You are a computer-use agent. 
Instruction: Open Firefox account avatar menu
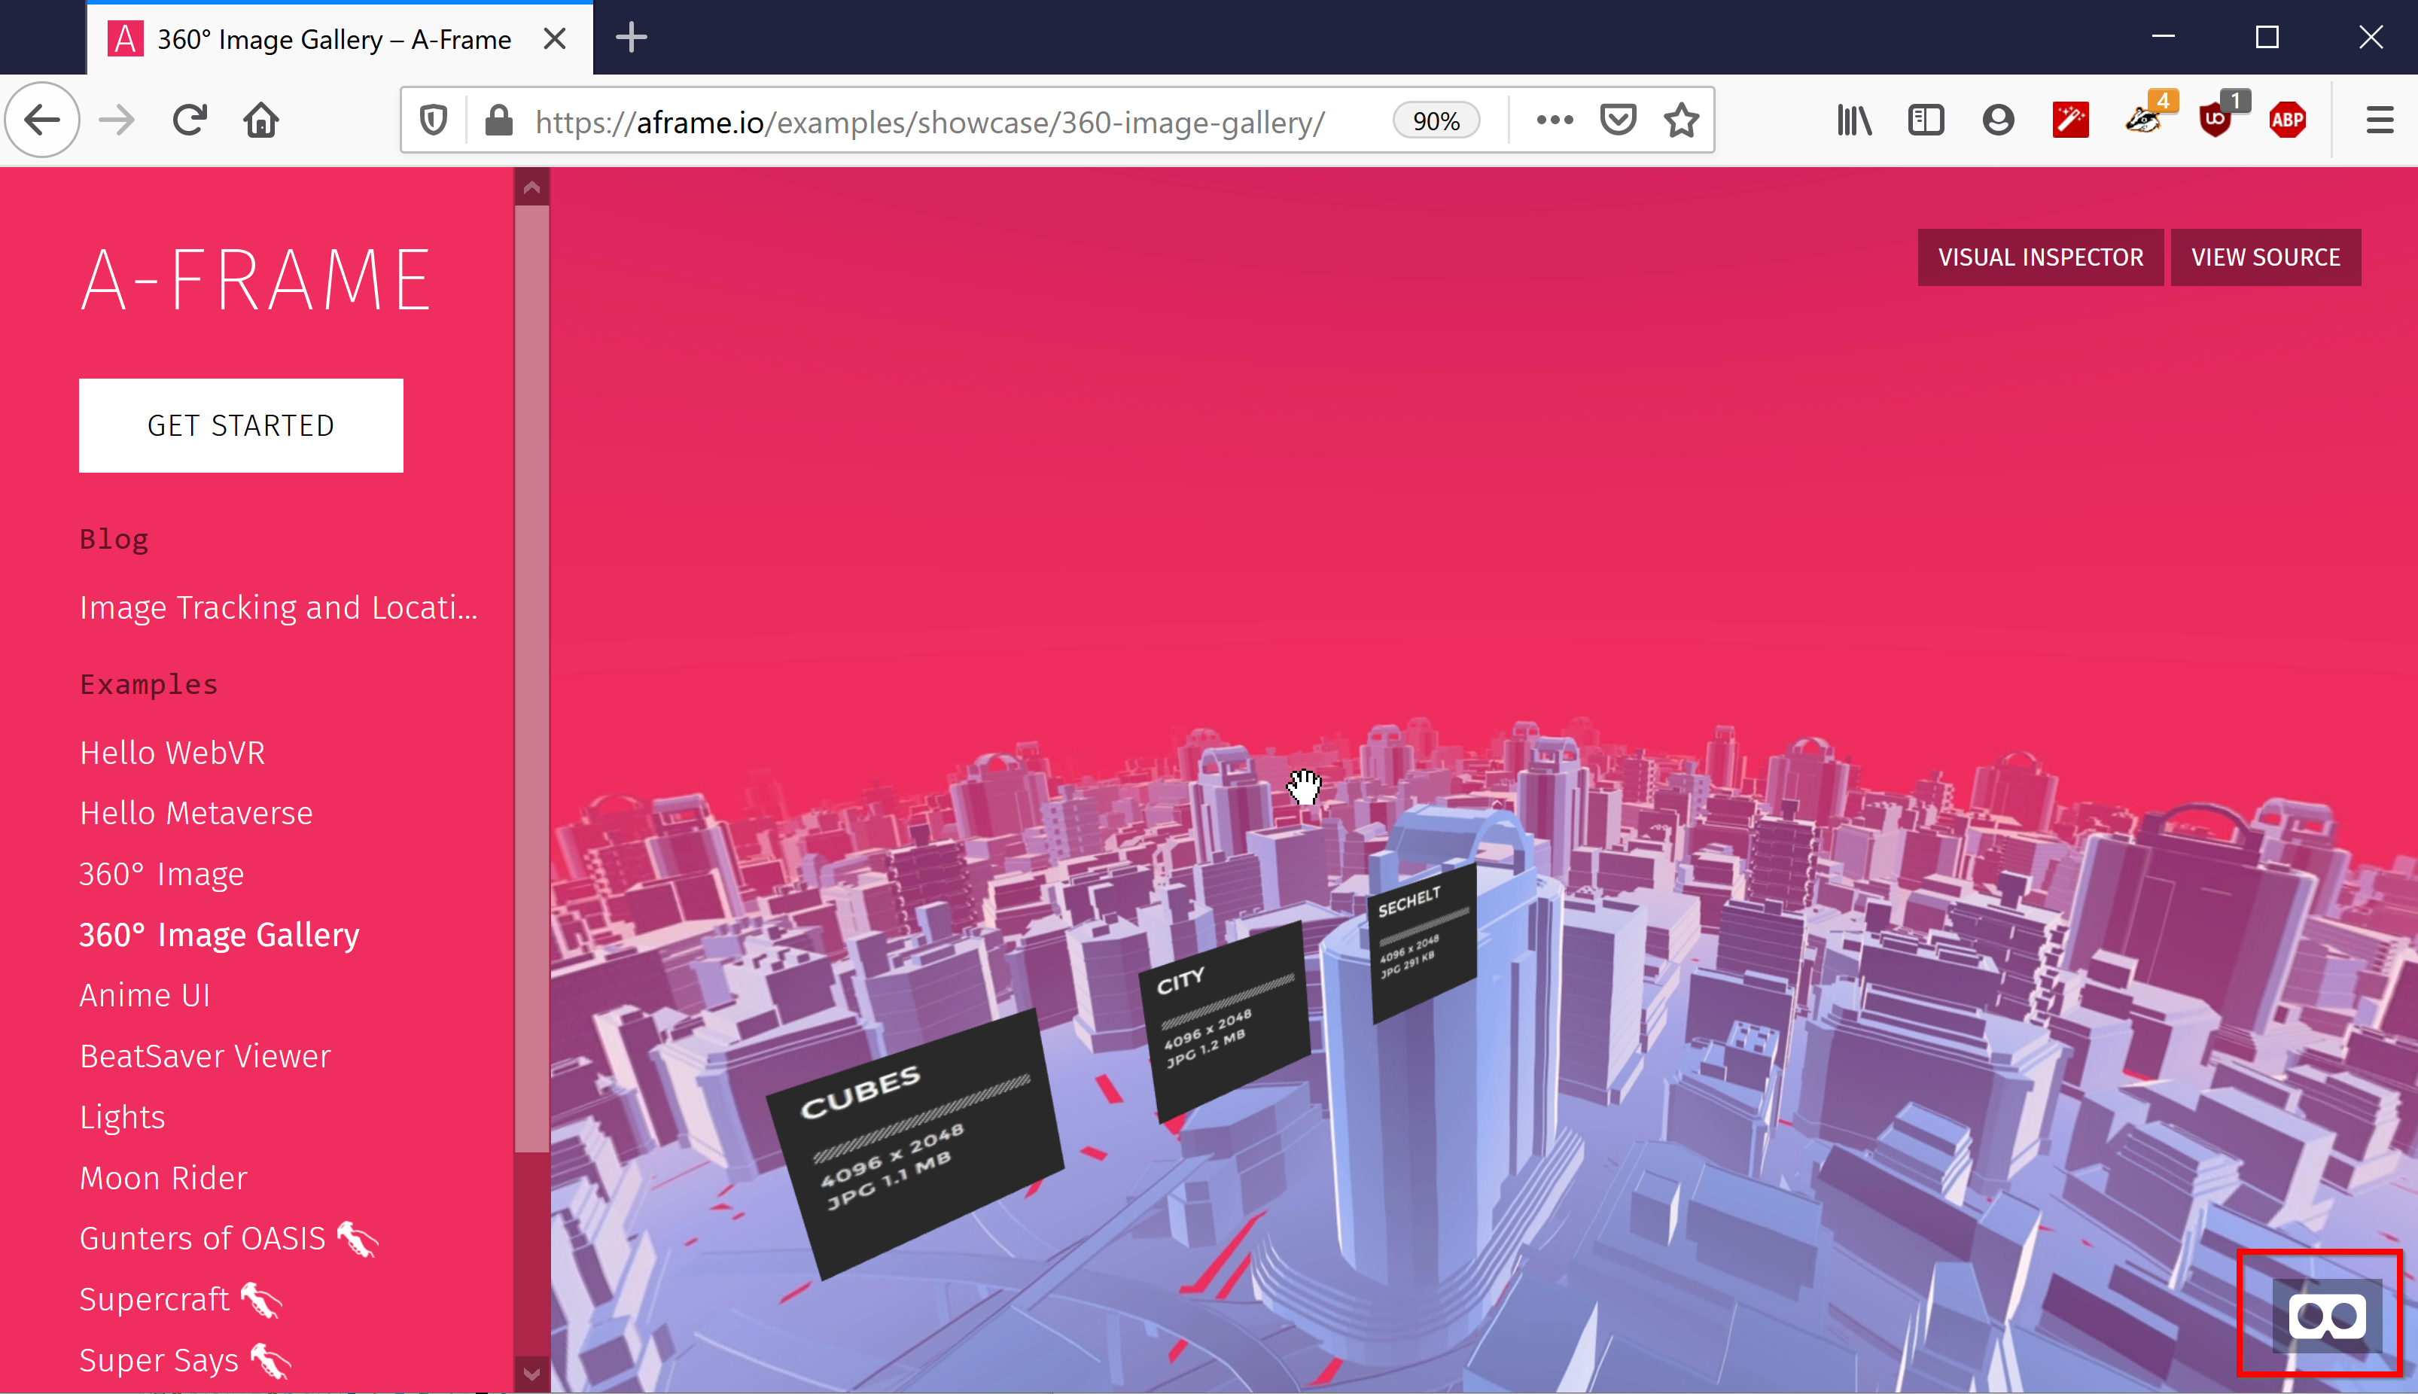[1999, 120]
